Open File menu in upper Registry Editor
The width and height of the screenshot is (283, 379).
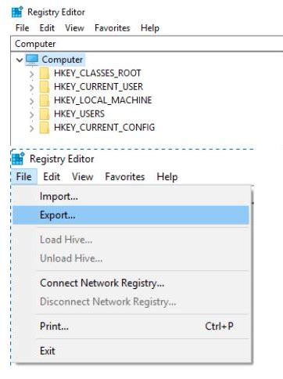tap(22, 28)
